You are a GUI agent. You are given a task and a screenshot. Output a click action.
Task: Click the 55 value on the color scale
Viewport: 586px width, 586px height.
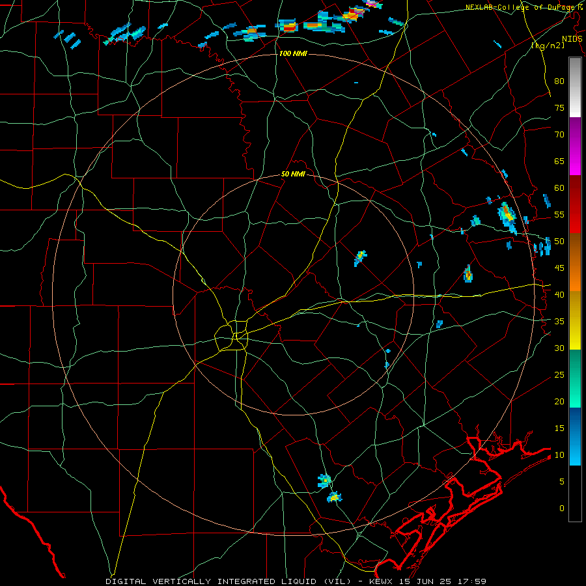(559, 214)
